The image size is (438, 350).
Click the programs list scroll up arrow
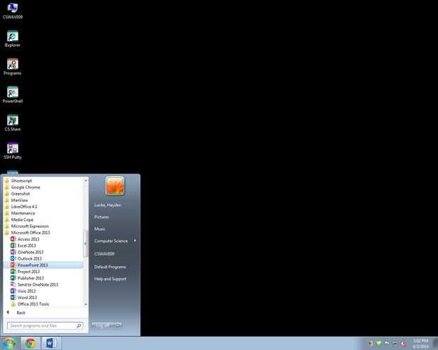[x=85, y=181]
